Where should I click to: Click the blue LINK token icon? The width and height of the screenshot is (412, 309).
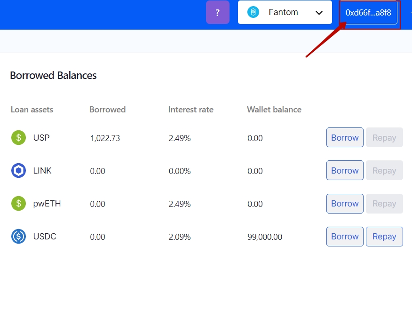18,171
